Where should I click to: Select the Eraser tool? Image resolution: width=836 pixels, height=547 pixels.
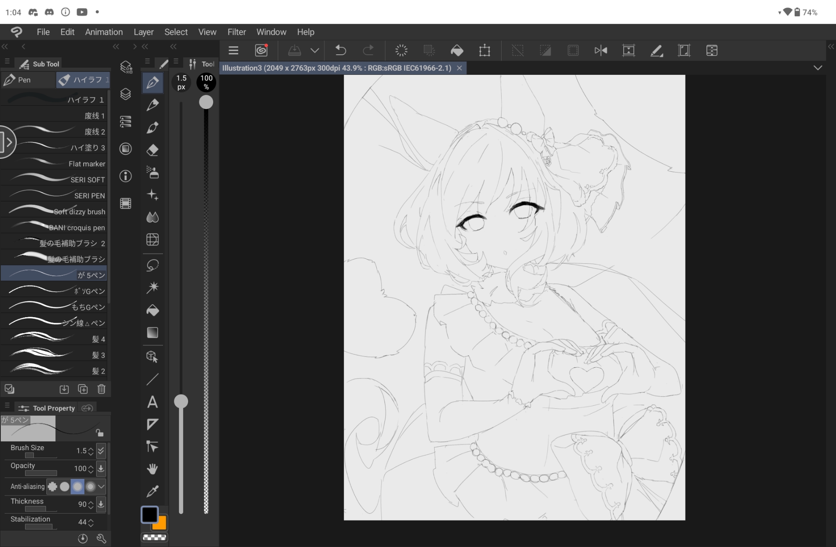point(153,150)
